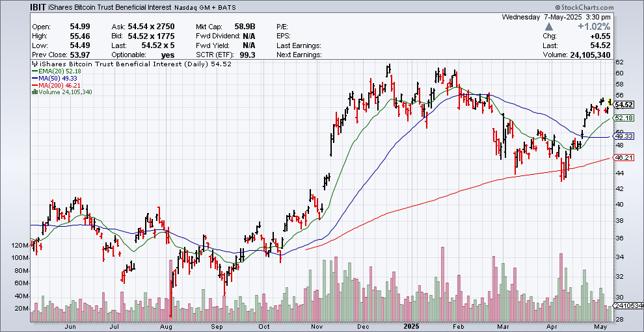Click the Aug label on the time axis
The height and width of the screenshot is (332, 644).
(x=166, y=328)
